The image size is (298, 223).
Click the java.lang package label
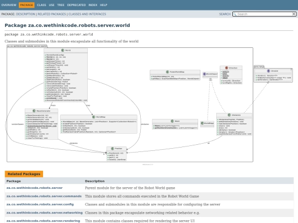click(x=259, y=67)
